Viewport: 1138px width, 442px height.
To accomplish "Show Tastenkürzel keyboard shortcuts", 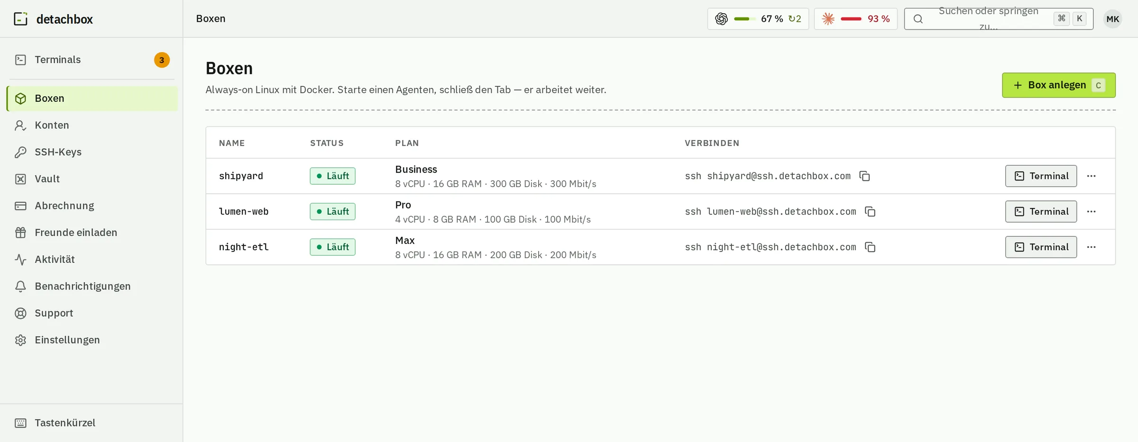I will pyautogui.click(x=92, y=423).
